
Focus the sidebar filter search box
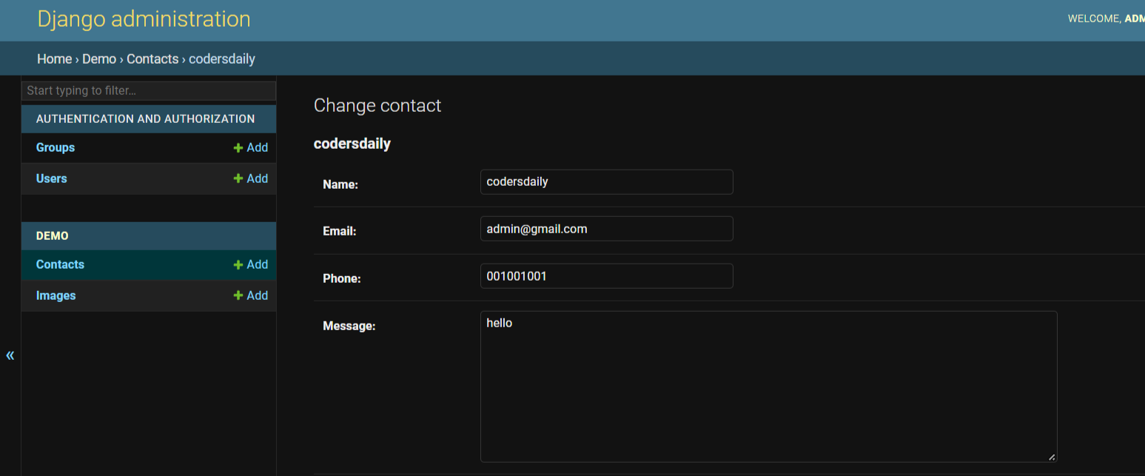148,91
